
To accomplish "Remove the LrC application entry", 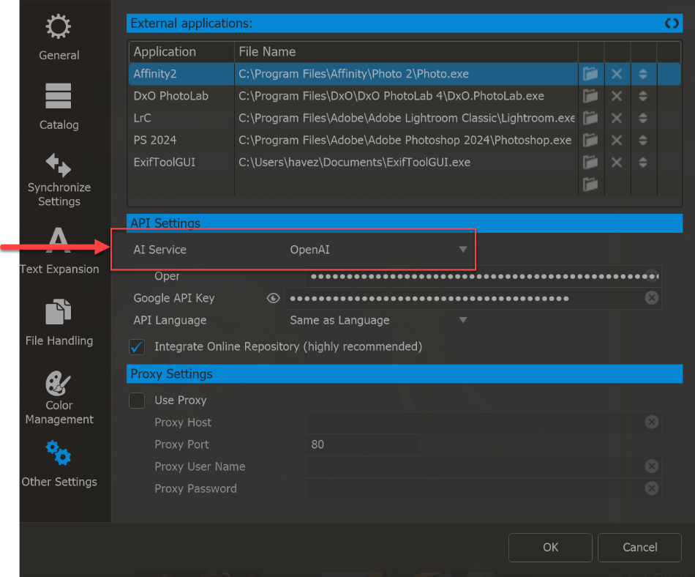I will 617,118.
